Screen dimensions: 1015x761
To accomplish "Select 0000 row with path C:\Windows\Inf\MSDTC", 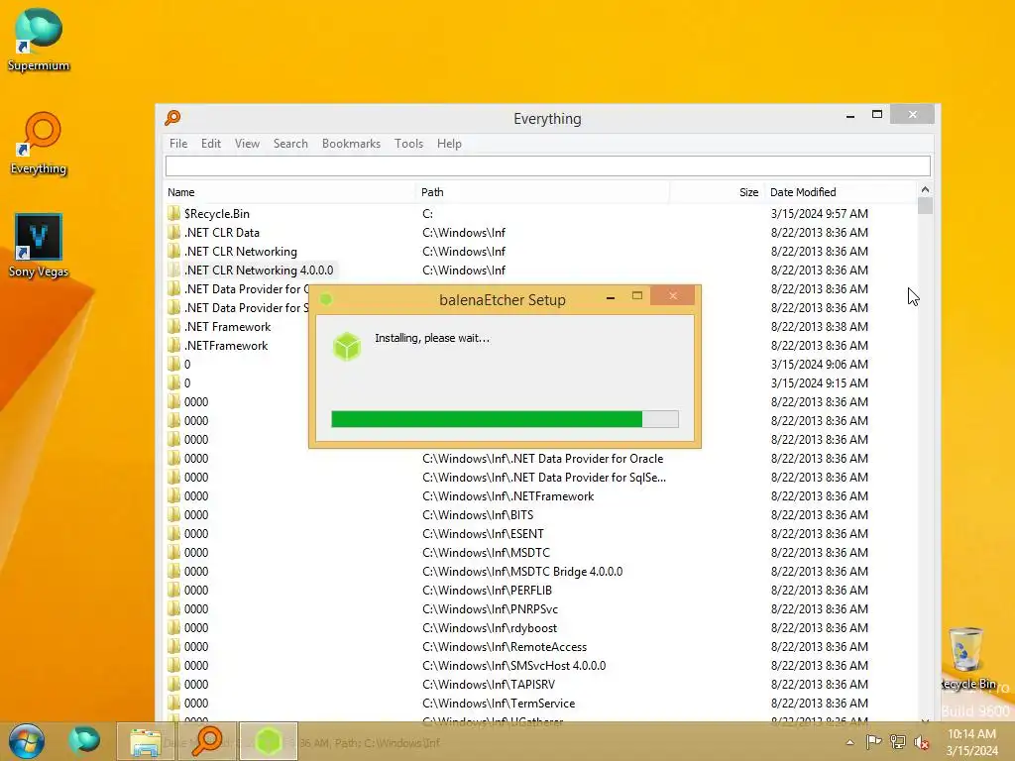I will pyautogui.click(x=541, y=553).
